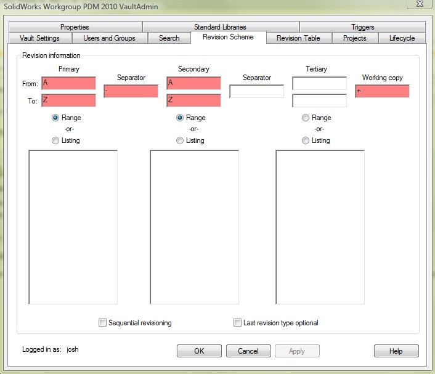
Task: Open the Triggers tab
Action: 362,27
